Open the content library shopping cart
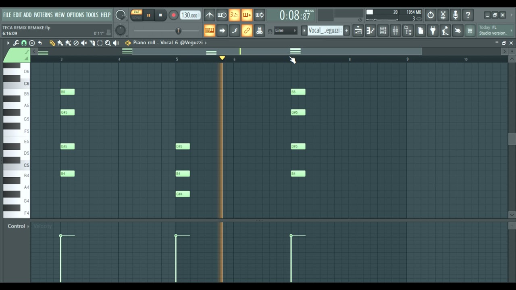This screenshot has height=290, width=516. pyautogui.click(x=470, y=31)
